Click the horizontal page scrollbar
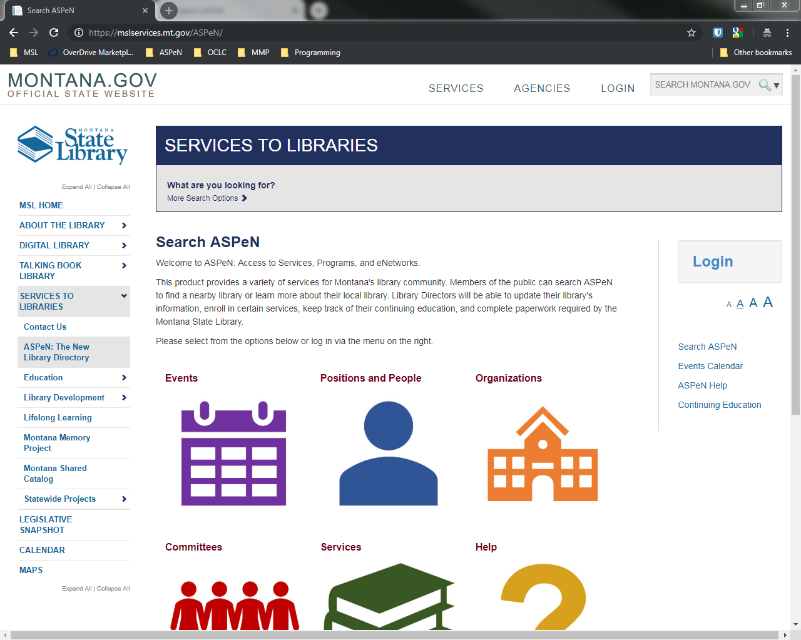The image size is (801, 640). pos(394,635)
